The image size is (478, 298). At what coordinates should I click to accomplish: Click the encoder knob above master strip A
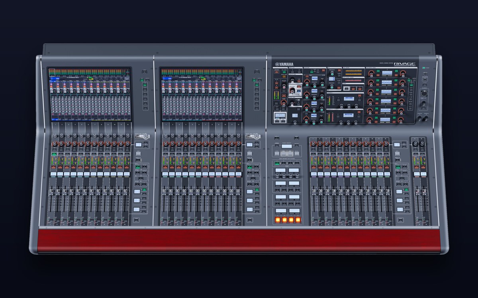[x=415, y=143]
